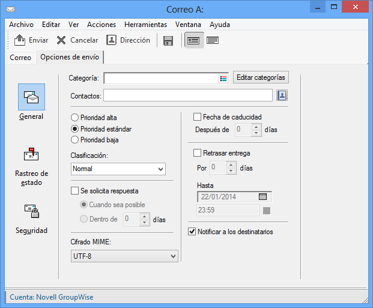Open the Rastreo de estado icon

[x=31, y=154]
